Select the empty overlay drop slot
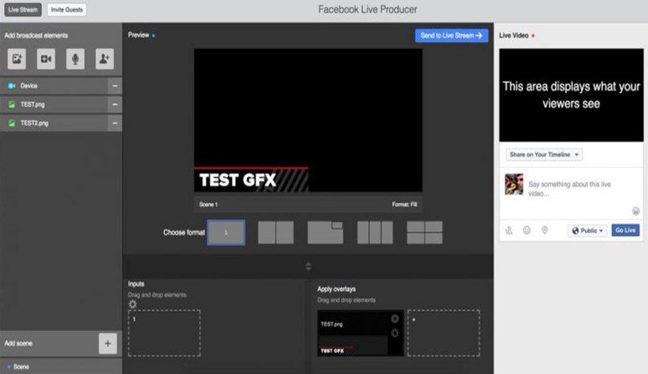The width and height of the screenshot is (648, 374). tap(444, 333)
